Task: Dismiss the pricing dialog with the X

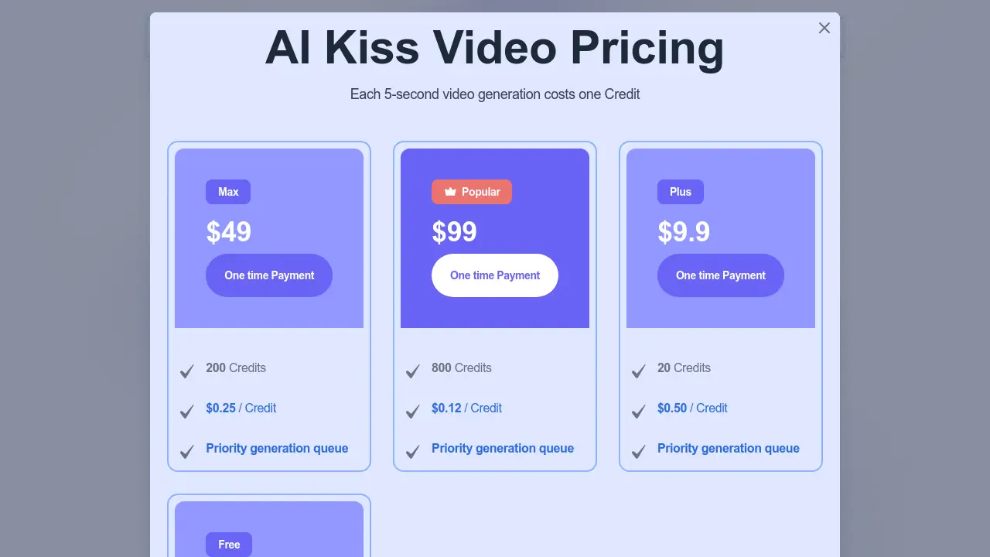Action: (x=824, y=28)
